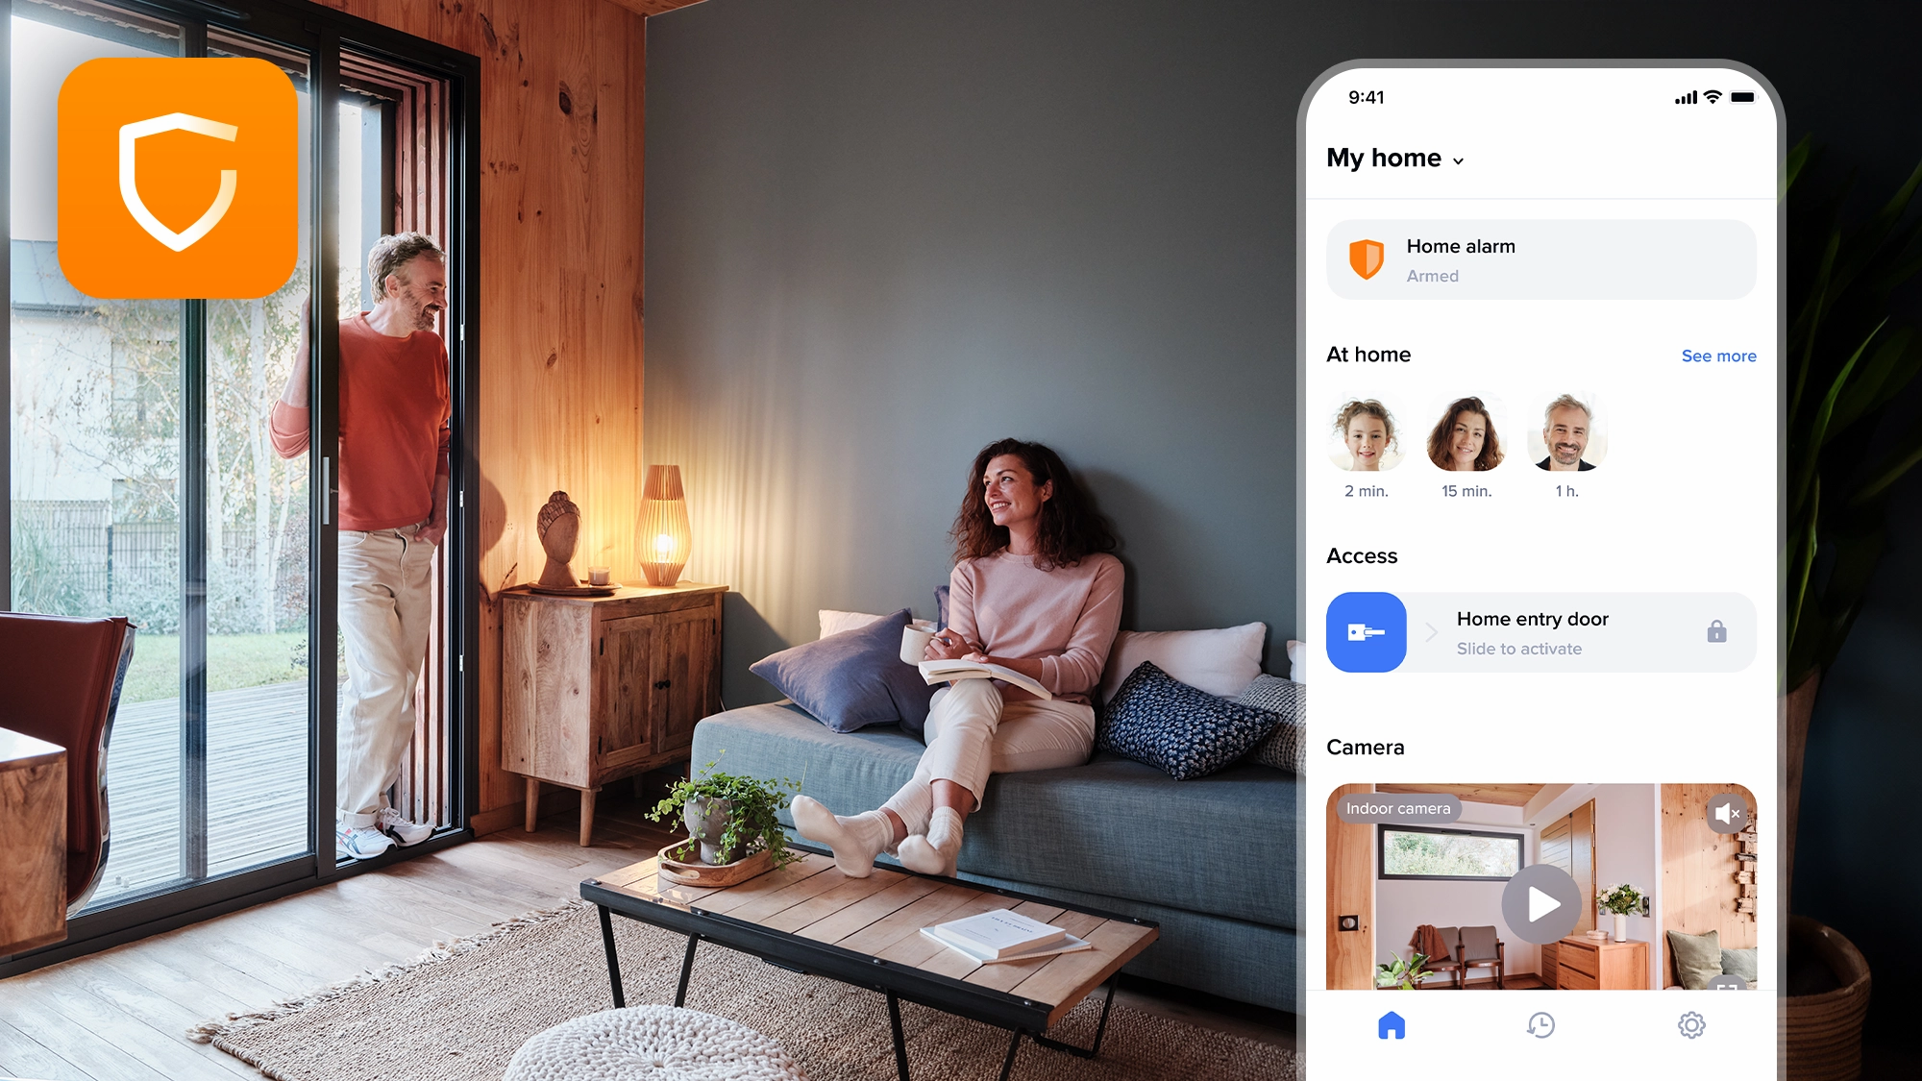Click See more for At Home members
The height and width of the screenshot is (1081, 1922).
click(x=1716, y=356)
